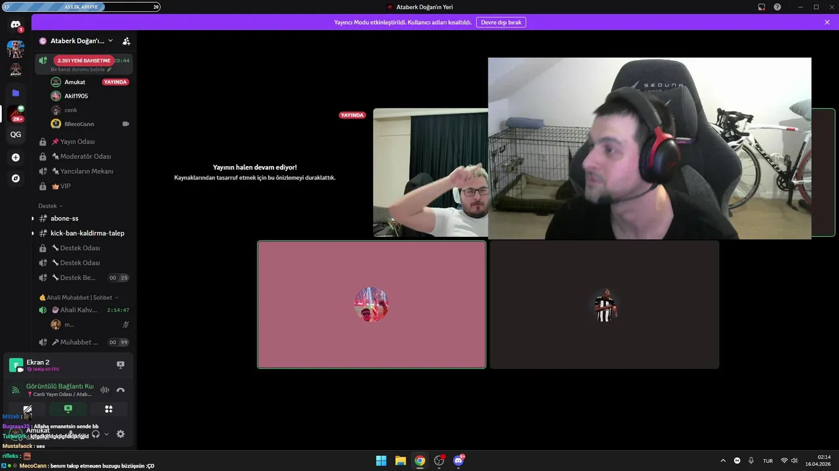839x471 pixels.
Task: Expand the abone-ss channel threads arrow
Action: pyautogui.click(x=33, y=218)
